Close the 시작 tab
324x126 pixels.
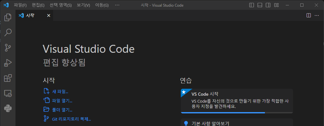click(x=49, y=15)
